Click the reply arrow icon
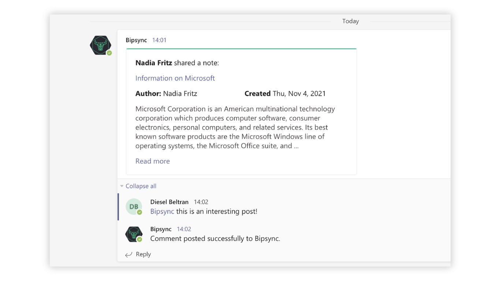500x281 pixels. 128,255
